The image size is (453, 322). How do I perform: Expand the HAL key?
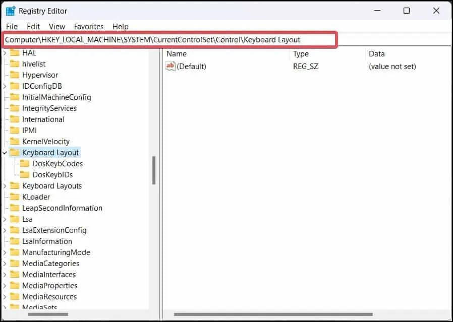(5, 53)
